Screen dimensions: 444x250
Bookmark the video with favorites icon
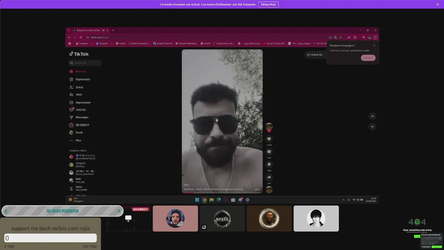269,165
